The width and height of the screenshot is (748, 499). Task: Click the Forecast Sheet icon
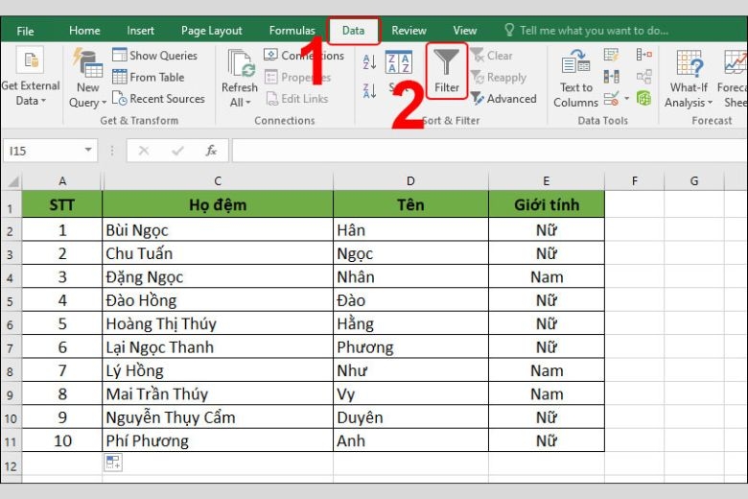[x=733, y=79]
